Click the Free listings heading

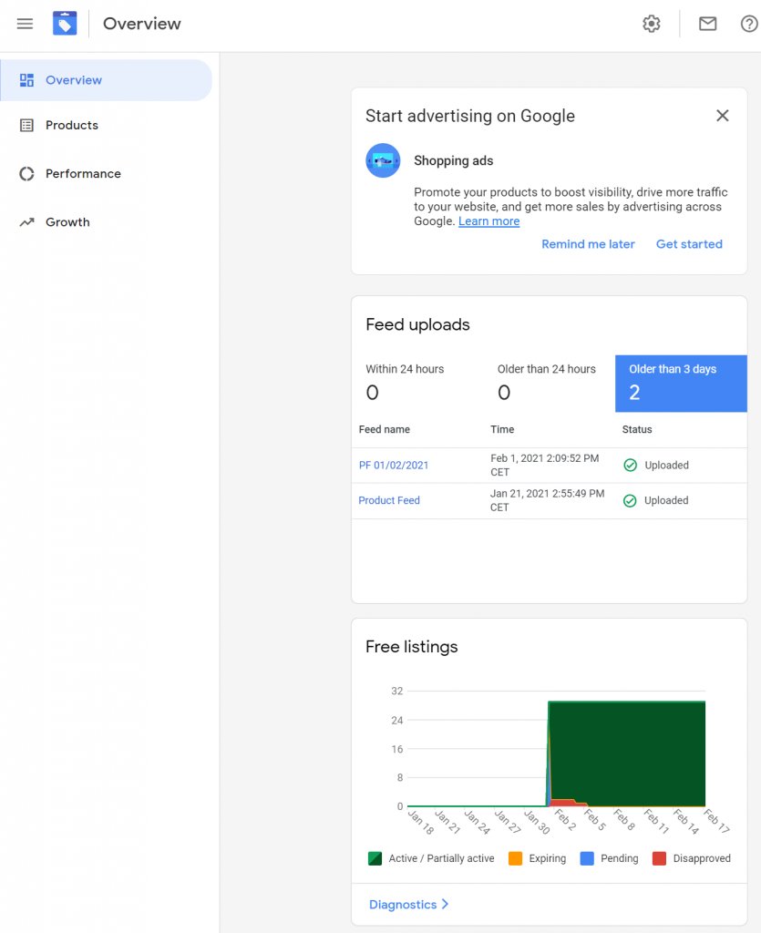coord(412,647)
